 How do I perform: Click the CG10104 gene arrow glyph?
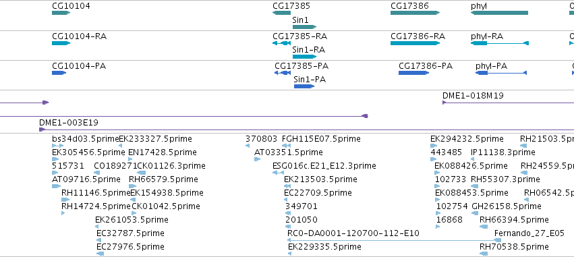pos(61,13)
